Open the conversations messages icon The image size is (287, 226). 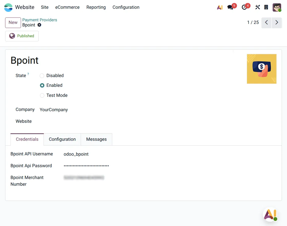tap(230, 7)
